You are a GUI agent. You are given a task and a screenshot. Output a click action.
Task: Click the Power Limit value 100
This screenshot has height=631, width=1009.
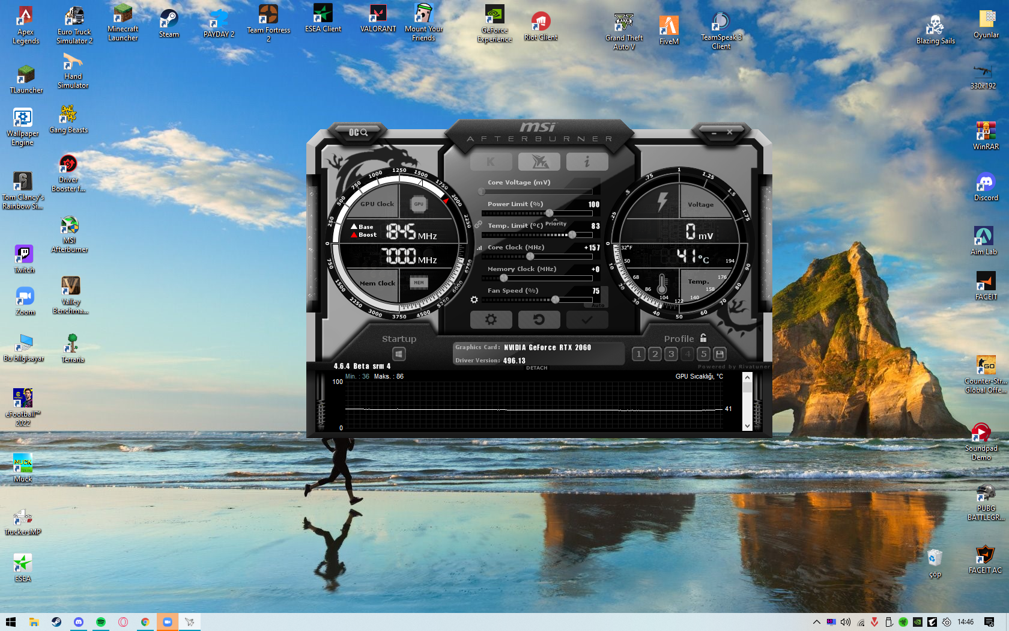593,204
